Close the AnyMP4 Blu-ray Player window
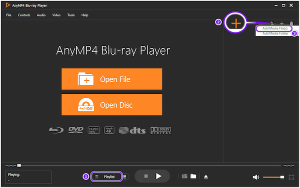The width and height of the screenshot is (300, 188). point(291,5)
